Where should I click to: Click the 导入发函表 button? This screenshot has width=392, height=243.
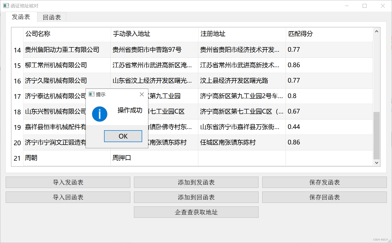click(x=68, y=182)
